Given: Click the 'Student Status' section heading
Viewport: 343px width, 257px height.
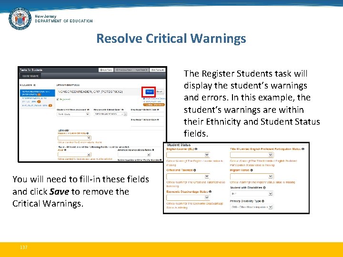Looking at the screenshot, I should click(179, 145).
